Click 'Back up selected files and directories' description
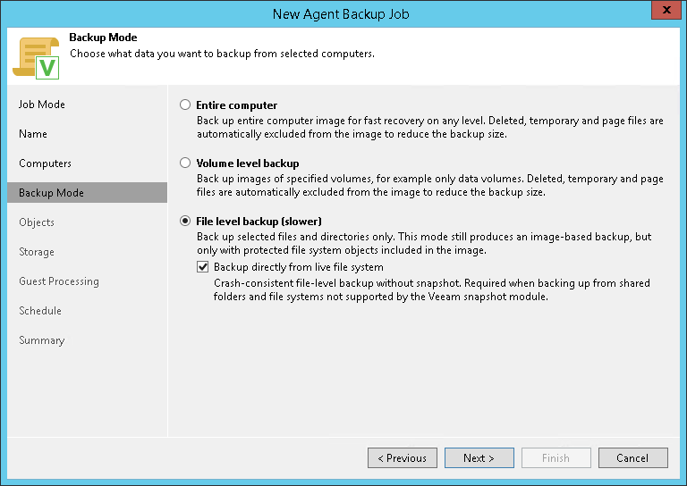 (x=424, y=243)
